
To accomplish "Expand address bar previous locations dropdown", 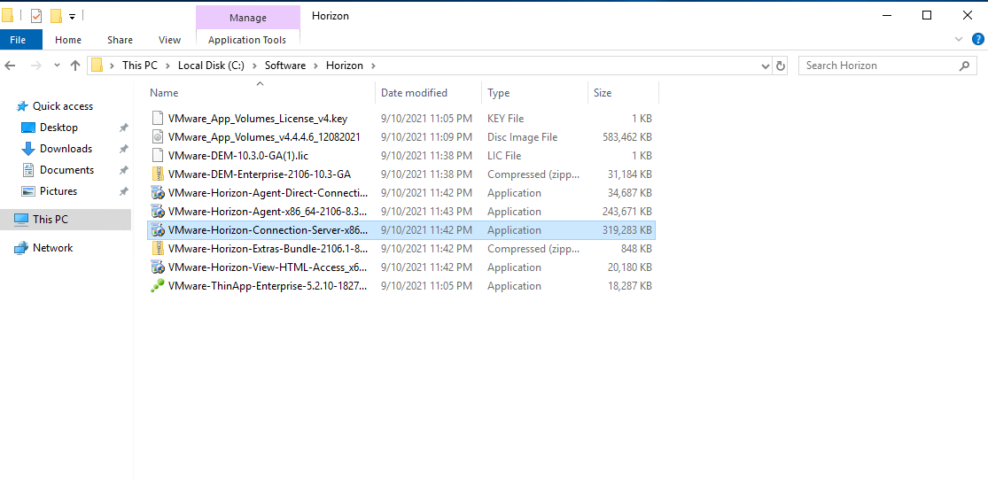I will [x=766, y=66].
